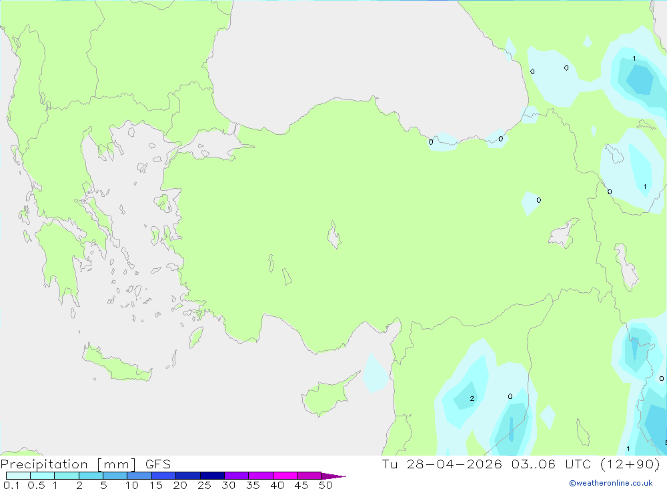Click the legend label '15'
Viewport: 667px width, 489px height.
[x=156, y=485]
